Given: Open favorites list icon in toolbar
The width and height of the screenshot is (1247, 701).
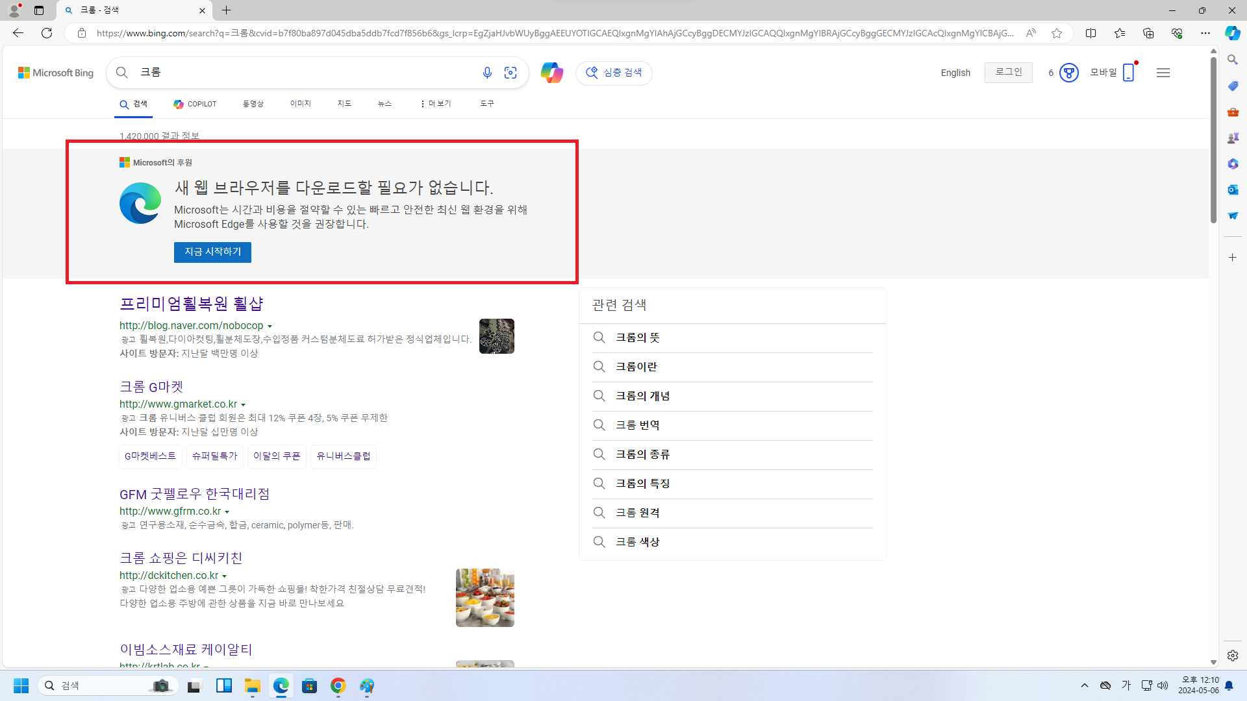Looking at the screenshot, I should pos(1120,33).
